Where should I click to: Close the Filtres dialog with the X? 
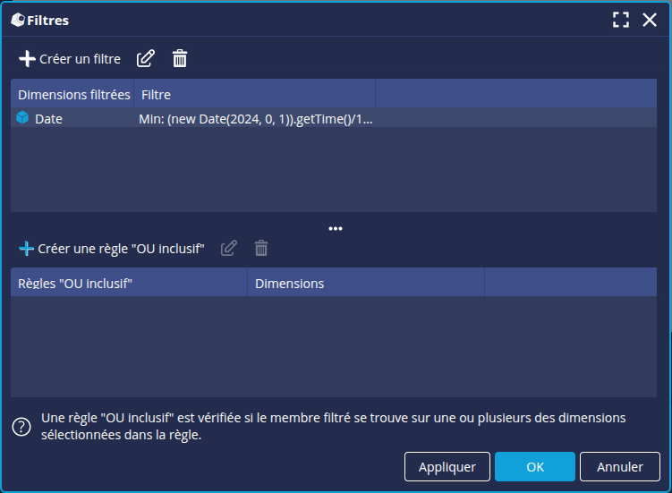click(x=651, y=20)
